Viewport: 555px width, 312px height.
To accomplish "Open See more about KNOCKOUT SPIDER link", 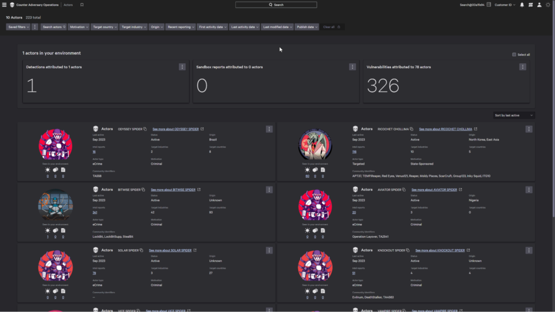I will pyautogui.click(x=439, y=251).
